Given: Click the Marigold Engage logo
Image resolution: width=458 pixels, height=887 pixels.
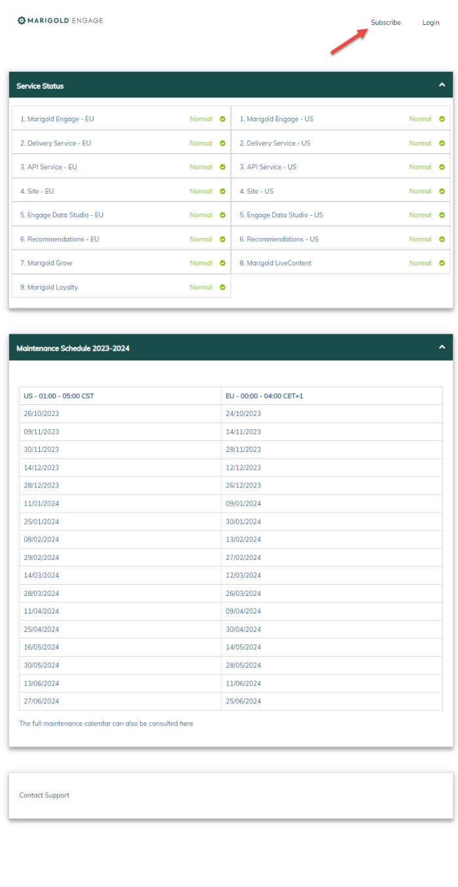Looking at the screenshot, I should pyautogui.click(x=60, y=20).
